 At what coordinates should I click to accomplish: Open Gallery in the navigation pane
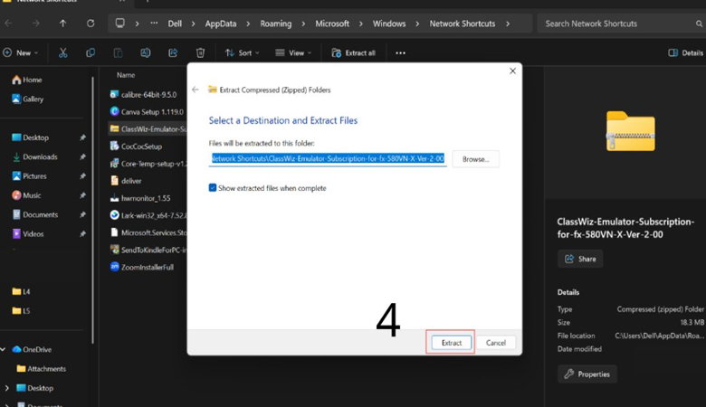pos(27,99)
